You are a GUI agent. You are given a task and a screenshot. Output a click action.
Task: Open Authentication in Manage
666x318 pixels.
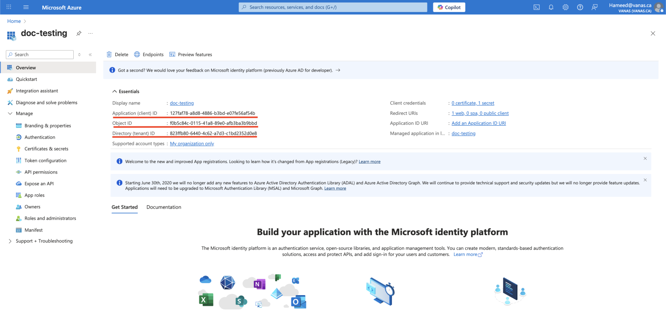(40, 137)
